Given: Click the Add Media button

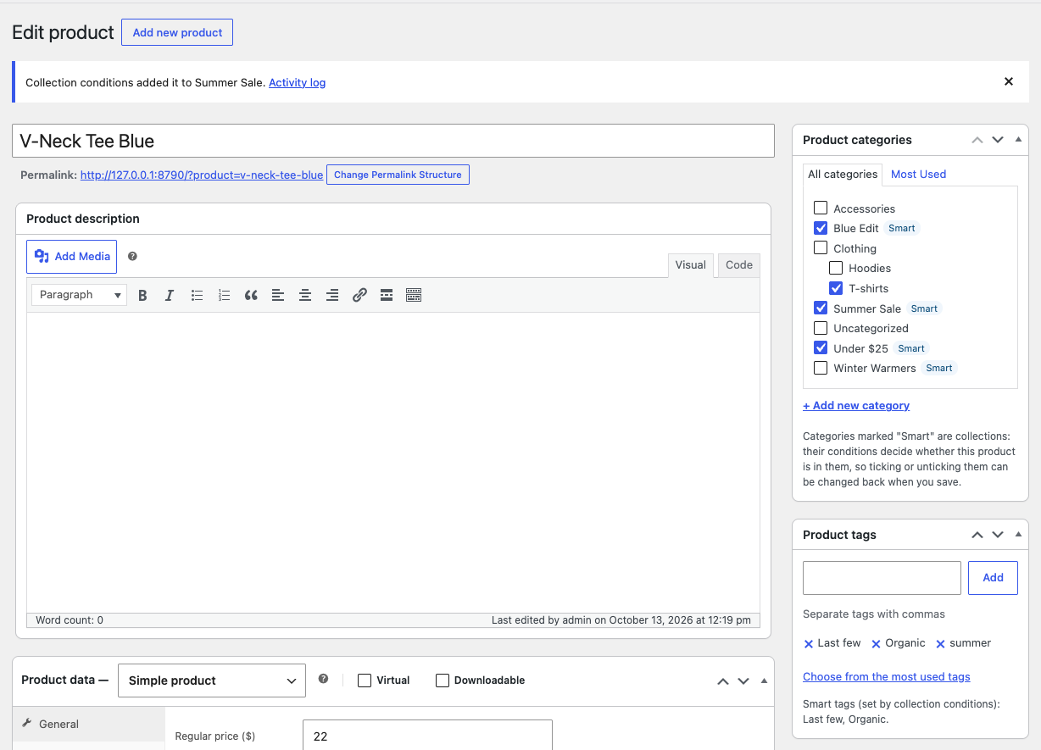Looking at the screenshot, I should click(71, 256).
